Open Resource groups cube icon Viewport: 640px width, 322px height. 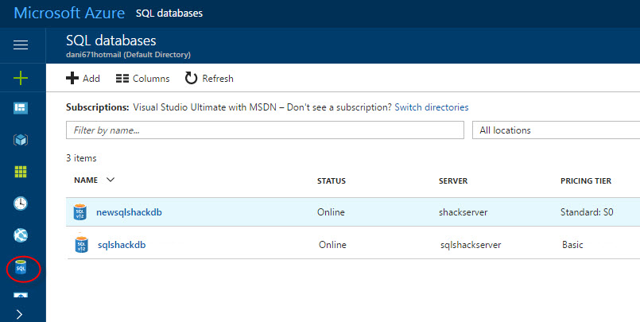point(21,140)
